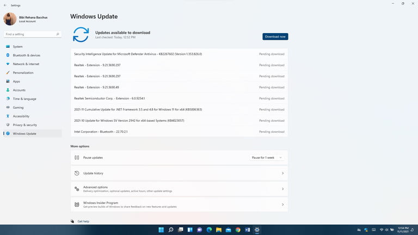This screenshot has height=235, width=418.
Task: Click the search magnifier in Find a setting
Action: (x=58, y=34)
